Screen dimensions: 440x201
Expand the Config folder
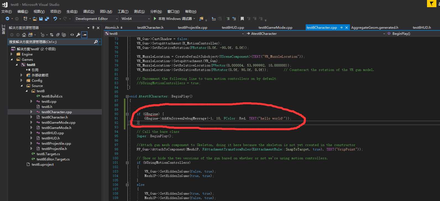pos(22,80)
